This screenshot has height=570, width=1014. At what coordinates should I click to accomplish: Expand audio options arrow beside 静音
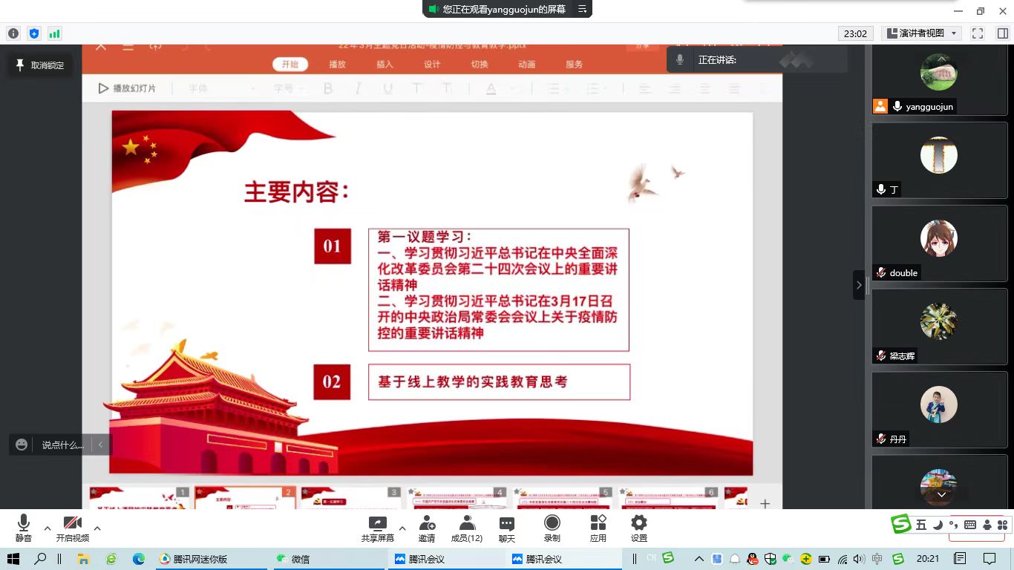click(48, 528)
